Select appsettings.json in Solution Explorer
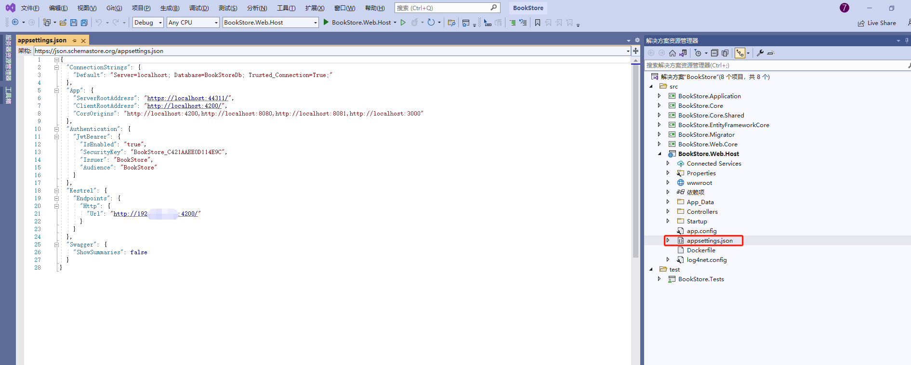Viewport: 911px width, 365px height. pos(710,240)
